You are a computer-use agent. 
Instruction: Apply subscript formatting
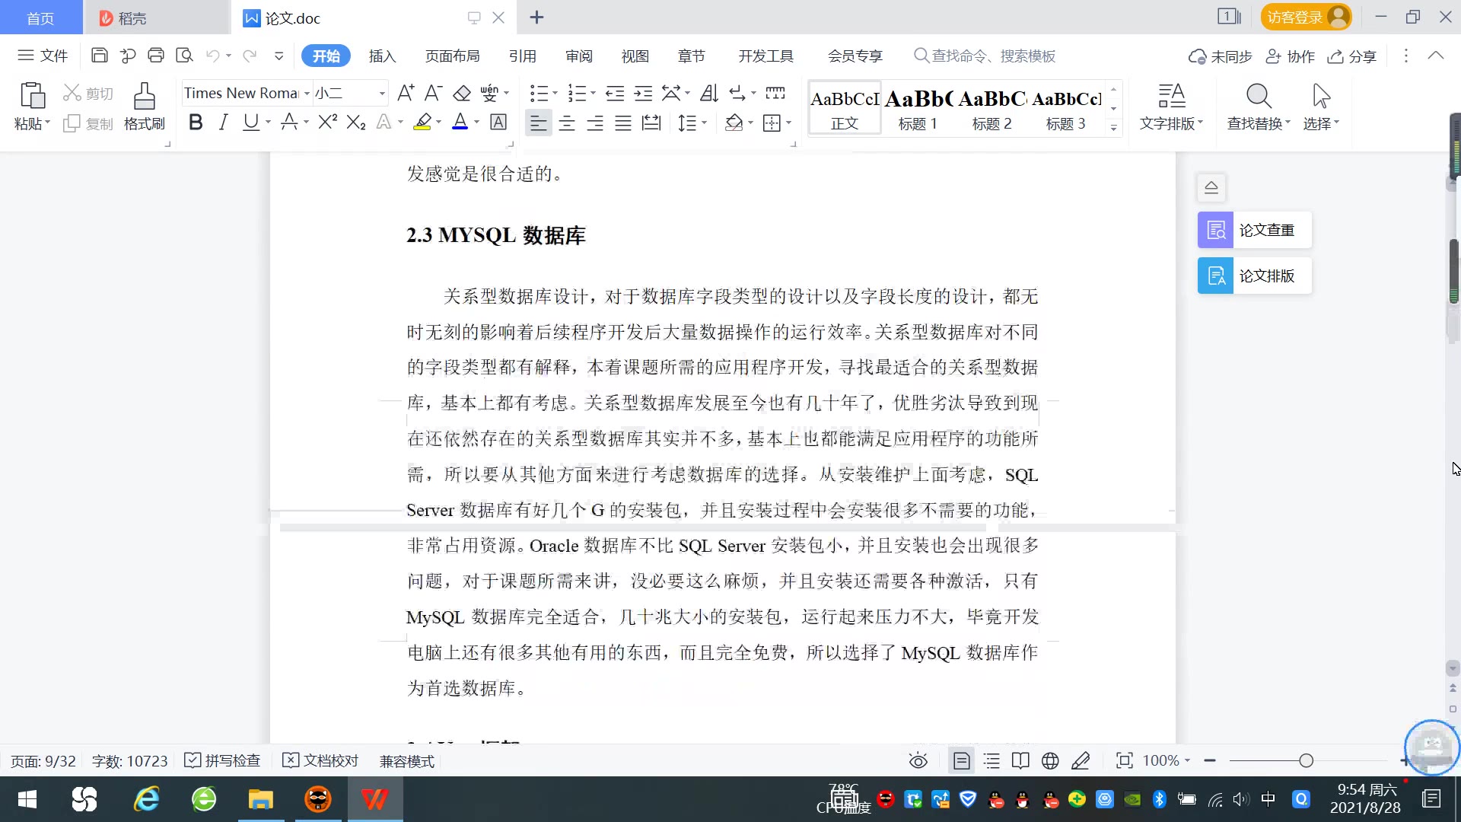click(x=356, y=122)
